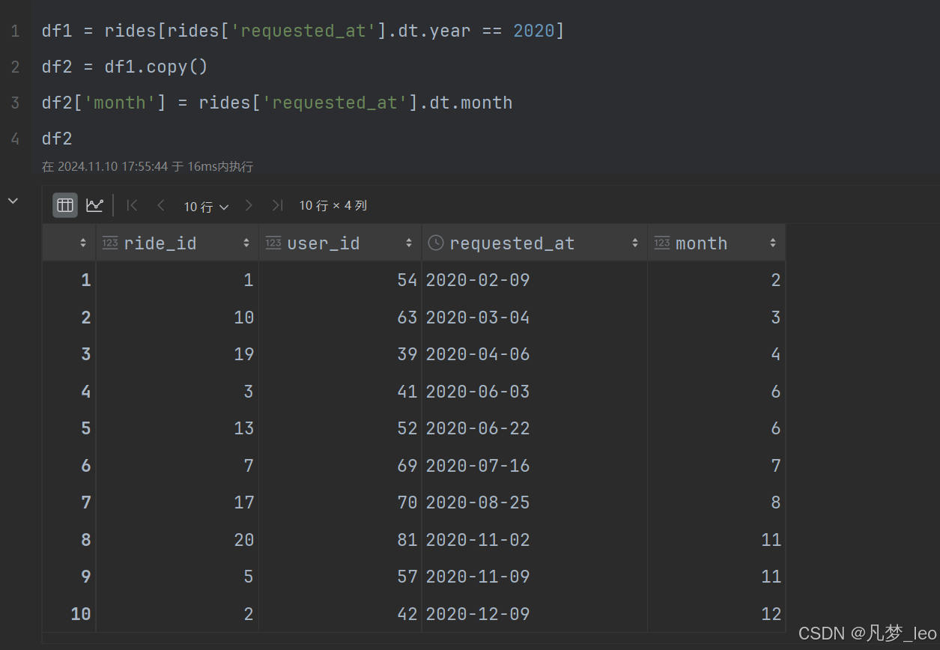The image size is (940, 650).
Task: Go to next page arrow
Action: point(249,205)
